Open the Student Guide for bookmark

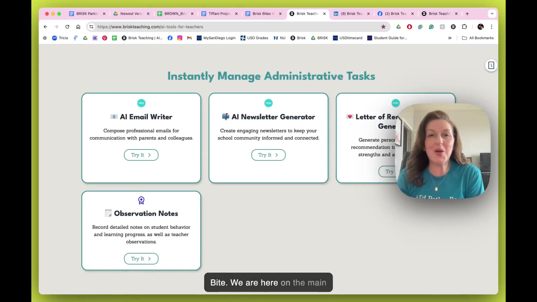coord(387,38)
